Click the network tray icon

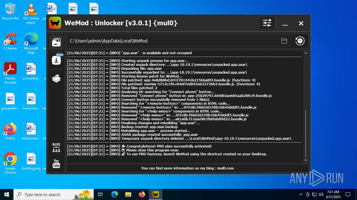tap(314, 194)
